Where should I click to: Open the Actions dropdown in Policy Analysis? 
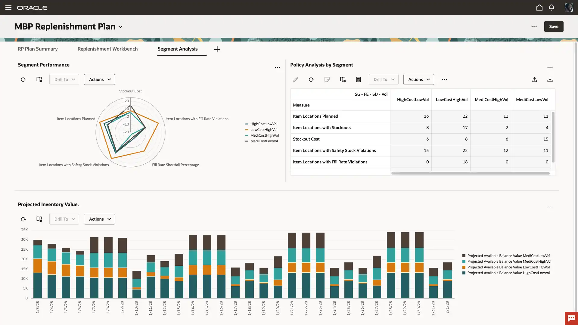coord(418,79)
